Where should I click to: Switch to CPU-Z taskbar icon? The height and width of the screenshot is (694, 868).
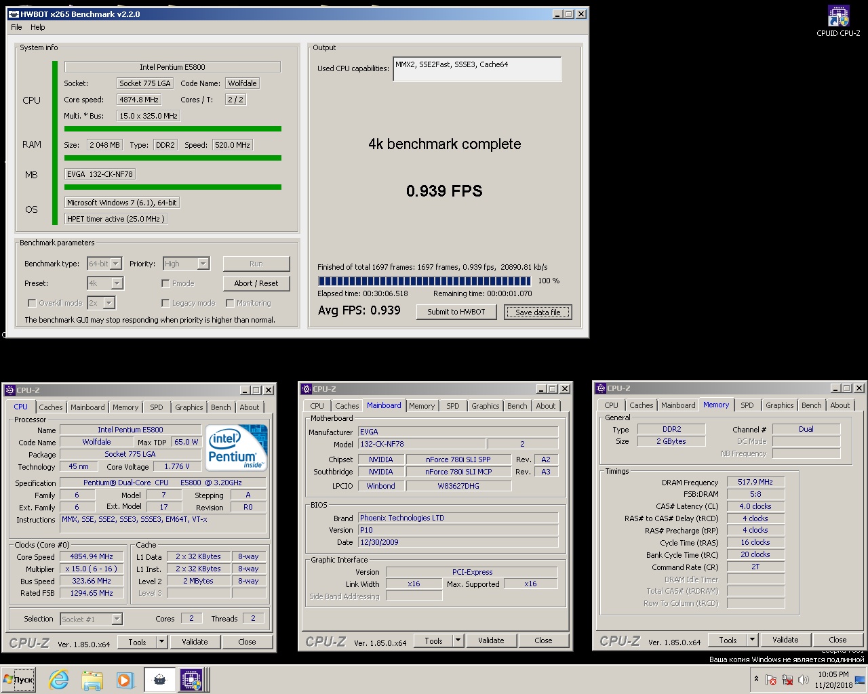191,680
